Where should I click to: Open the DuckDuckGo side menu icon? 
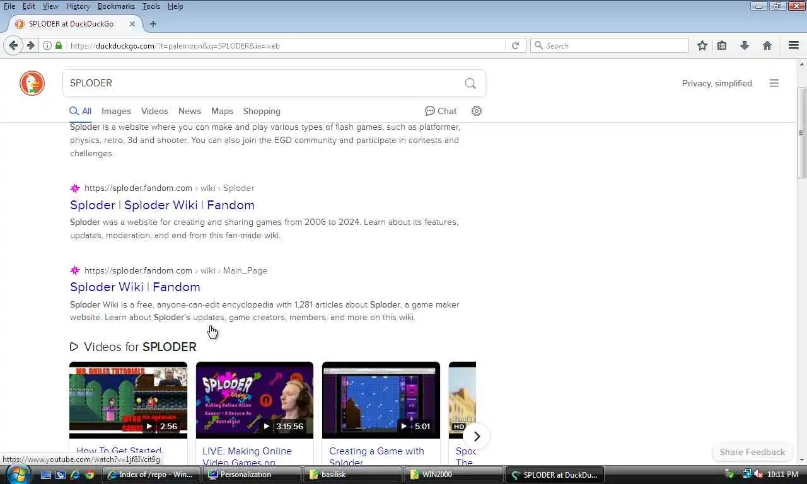point(774,83)
